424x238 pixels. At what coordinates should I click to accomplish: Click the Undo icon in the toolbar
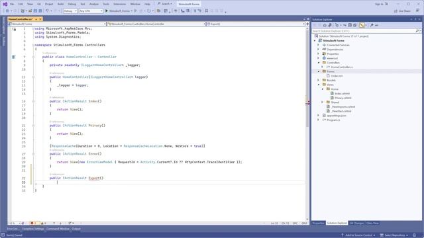click(x=47, y=11)
